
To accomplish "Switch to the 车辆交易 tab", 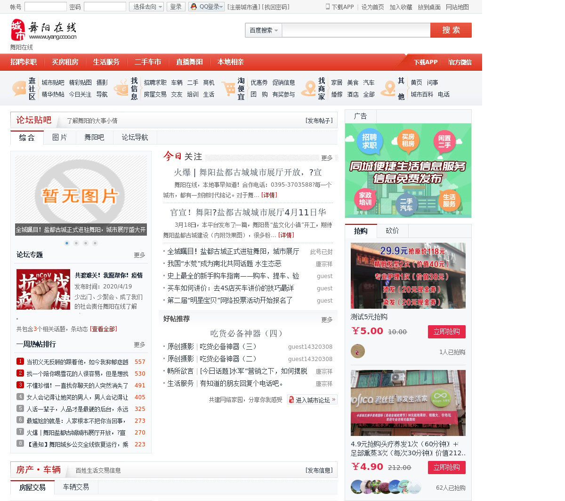I will [76, 487].
